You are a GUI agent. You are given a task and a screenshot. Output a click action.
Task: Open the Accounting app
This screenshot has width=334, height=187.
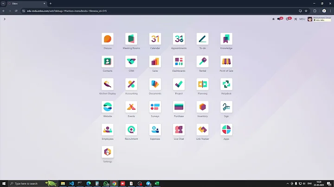(131, 84)
